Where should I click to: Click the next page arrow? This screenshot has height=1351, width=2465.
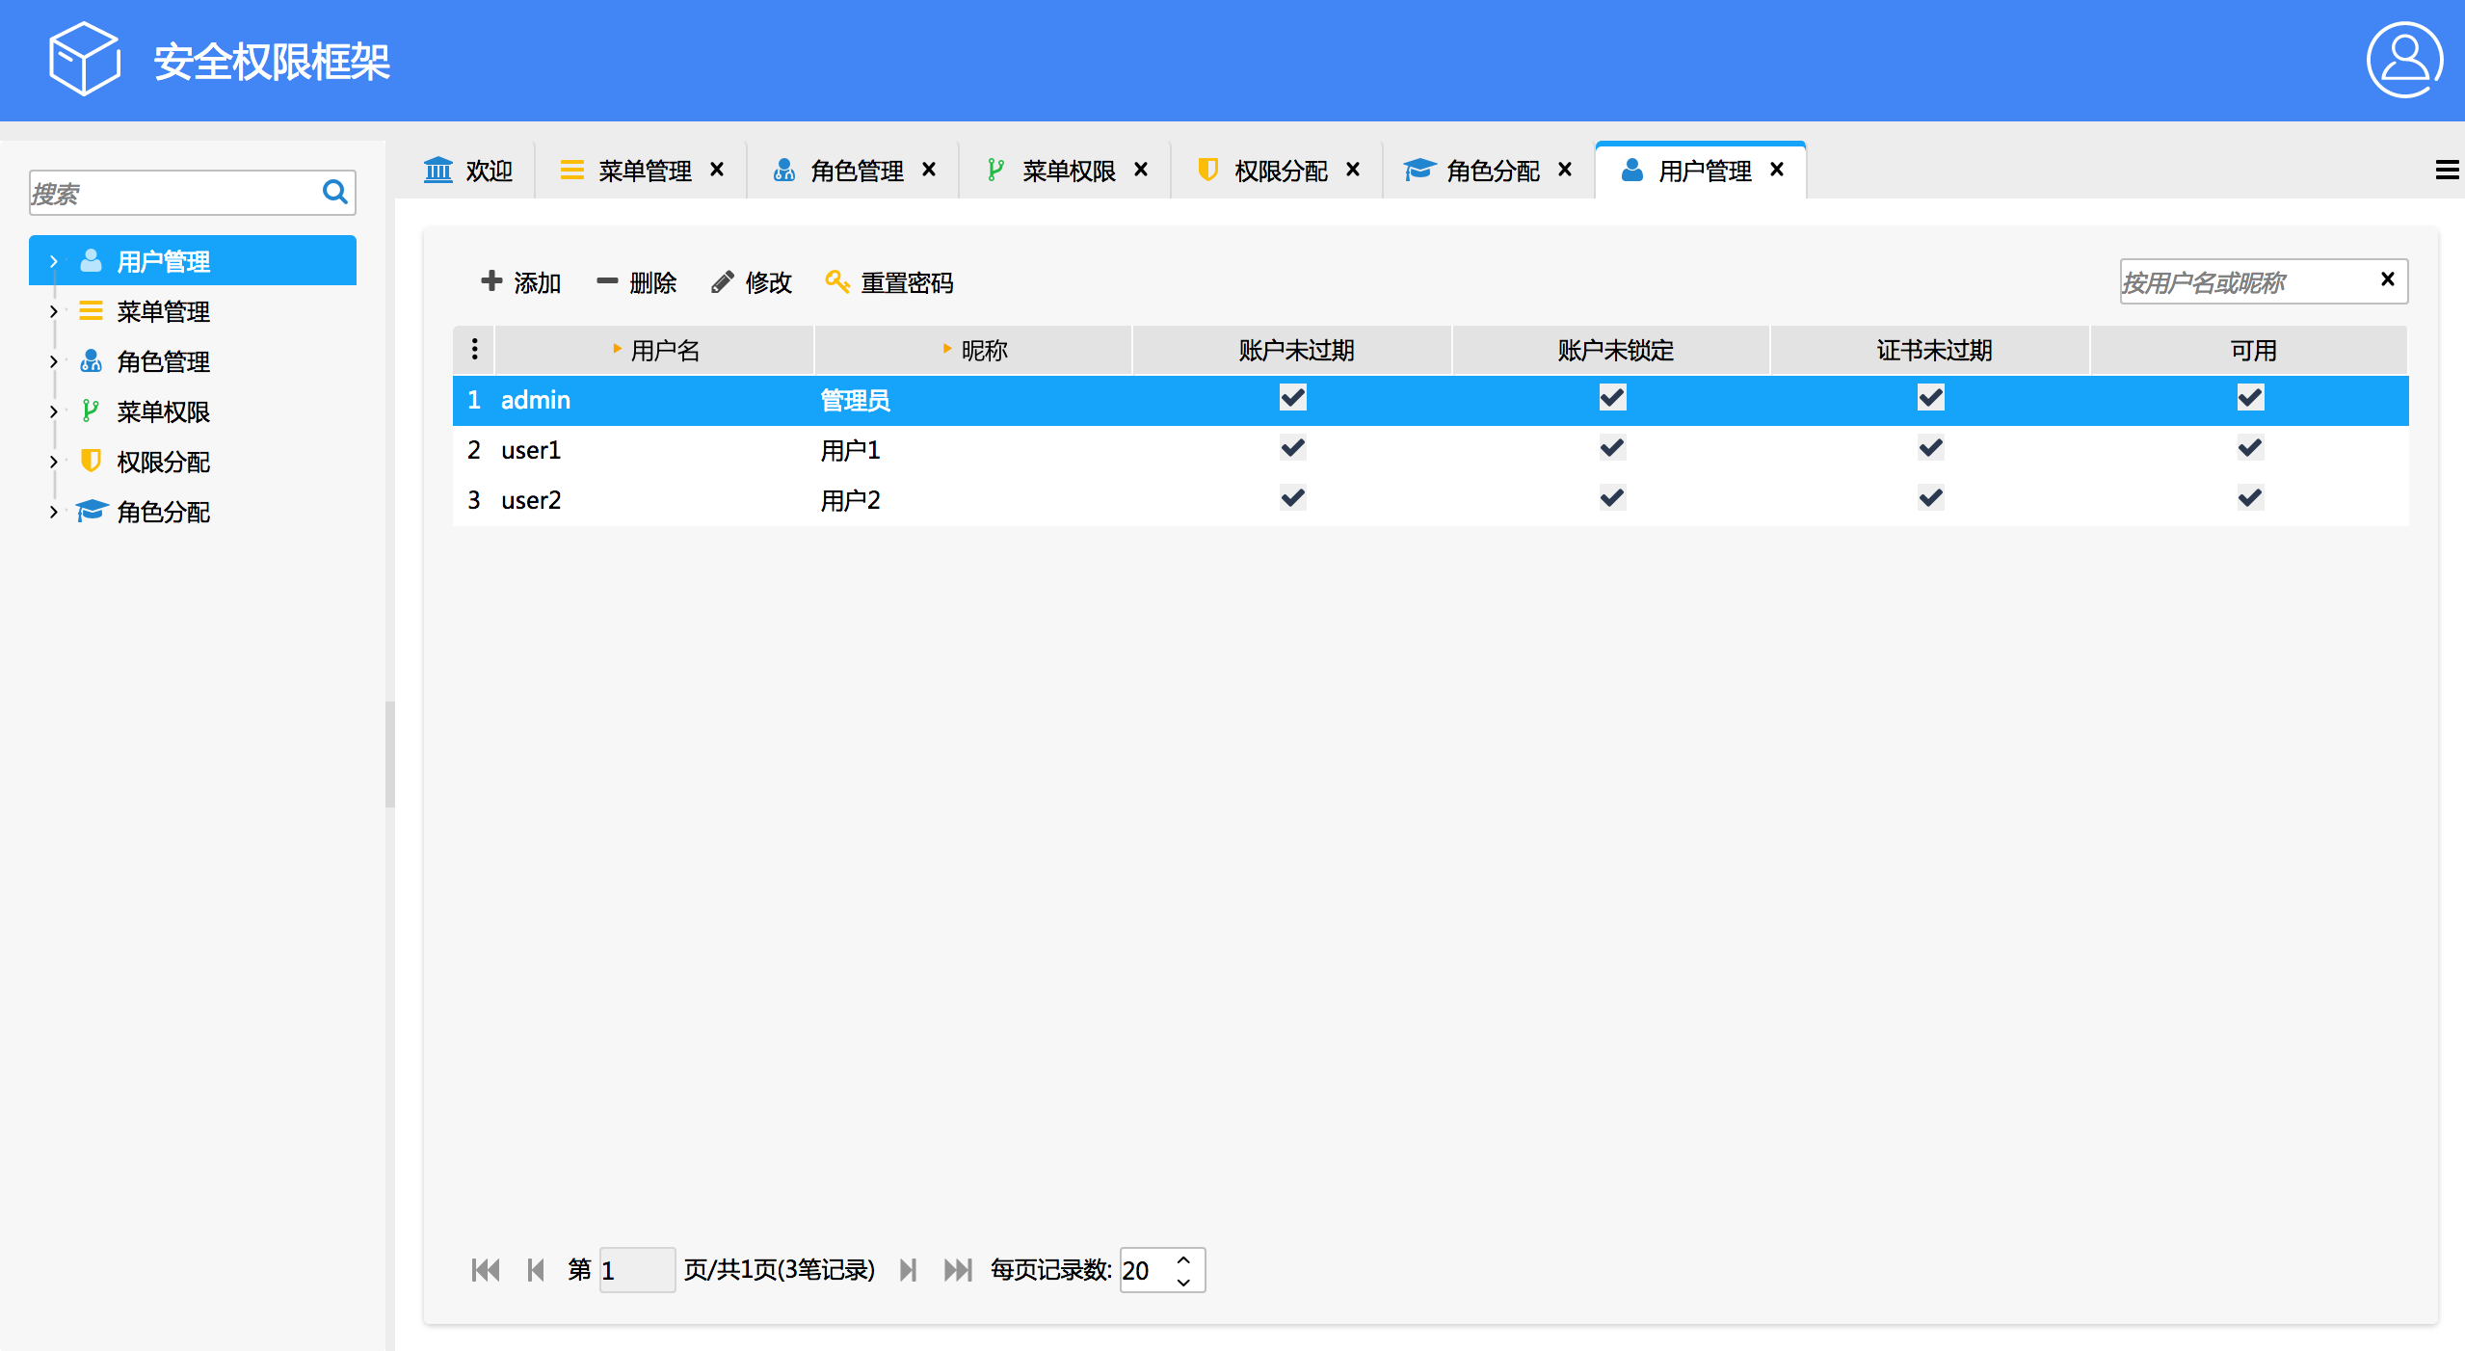pyautogui.click(x=907, y=1270)
